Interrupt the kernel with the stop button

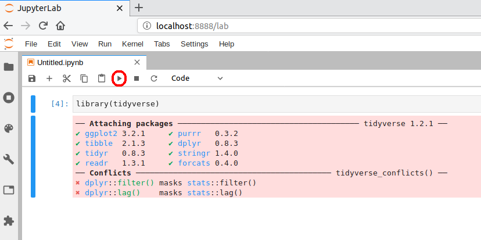[137, 78]
